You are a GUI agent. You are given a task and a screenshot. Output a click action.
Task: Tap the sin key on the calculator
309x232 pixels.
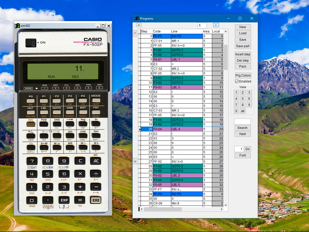pos(70,136)
